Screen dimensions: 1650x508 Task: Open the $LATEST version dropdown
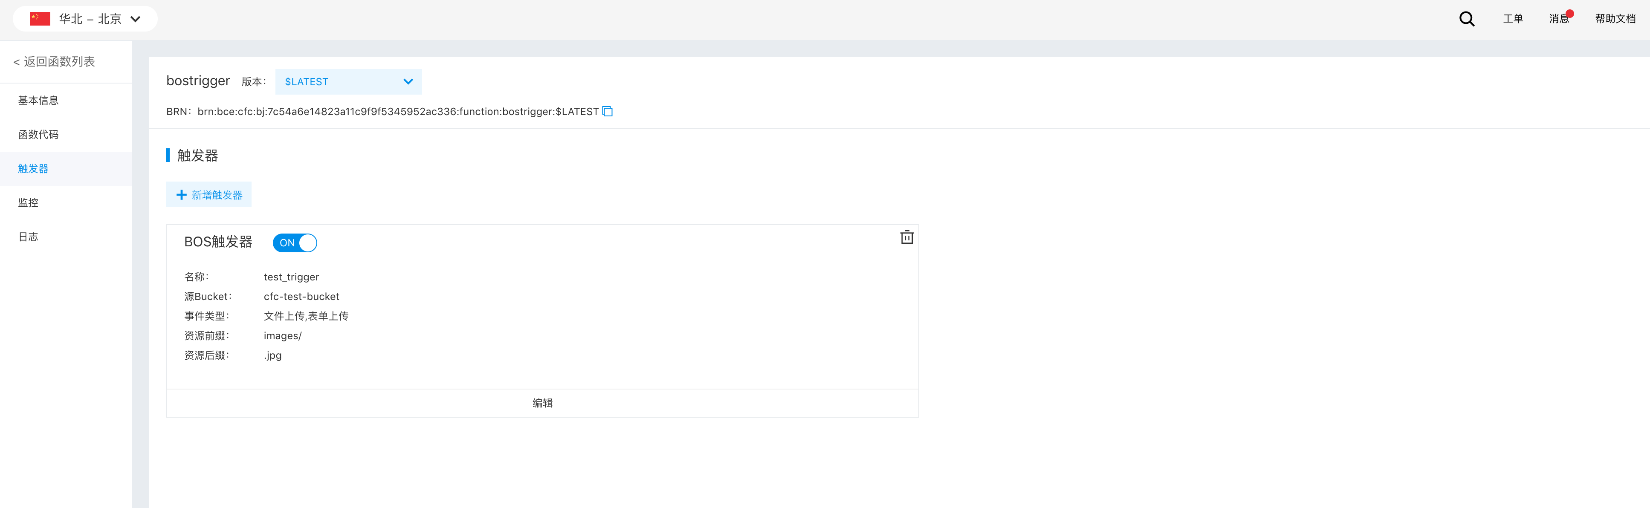(x=348, y=82)
